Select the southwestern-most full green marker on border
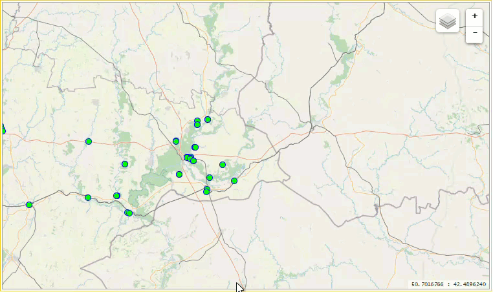 [x=29, y=205]
